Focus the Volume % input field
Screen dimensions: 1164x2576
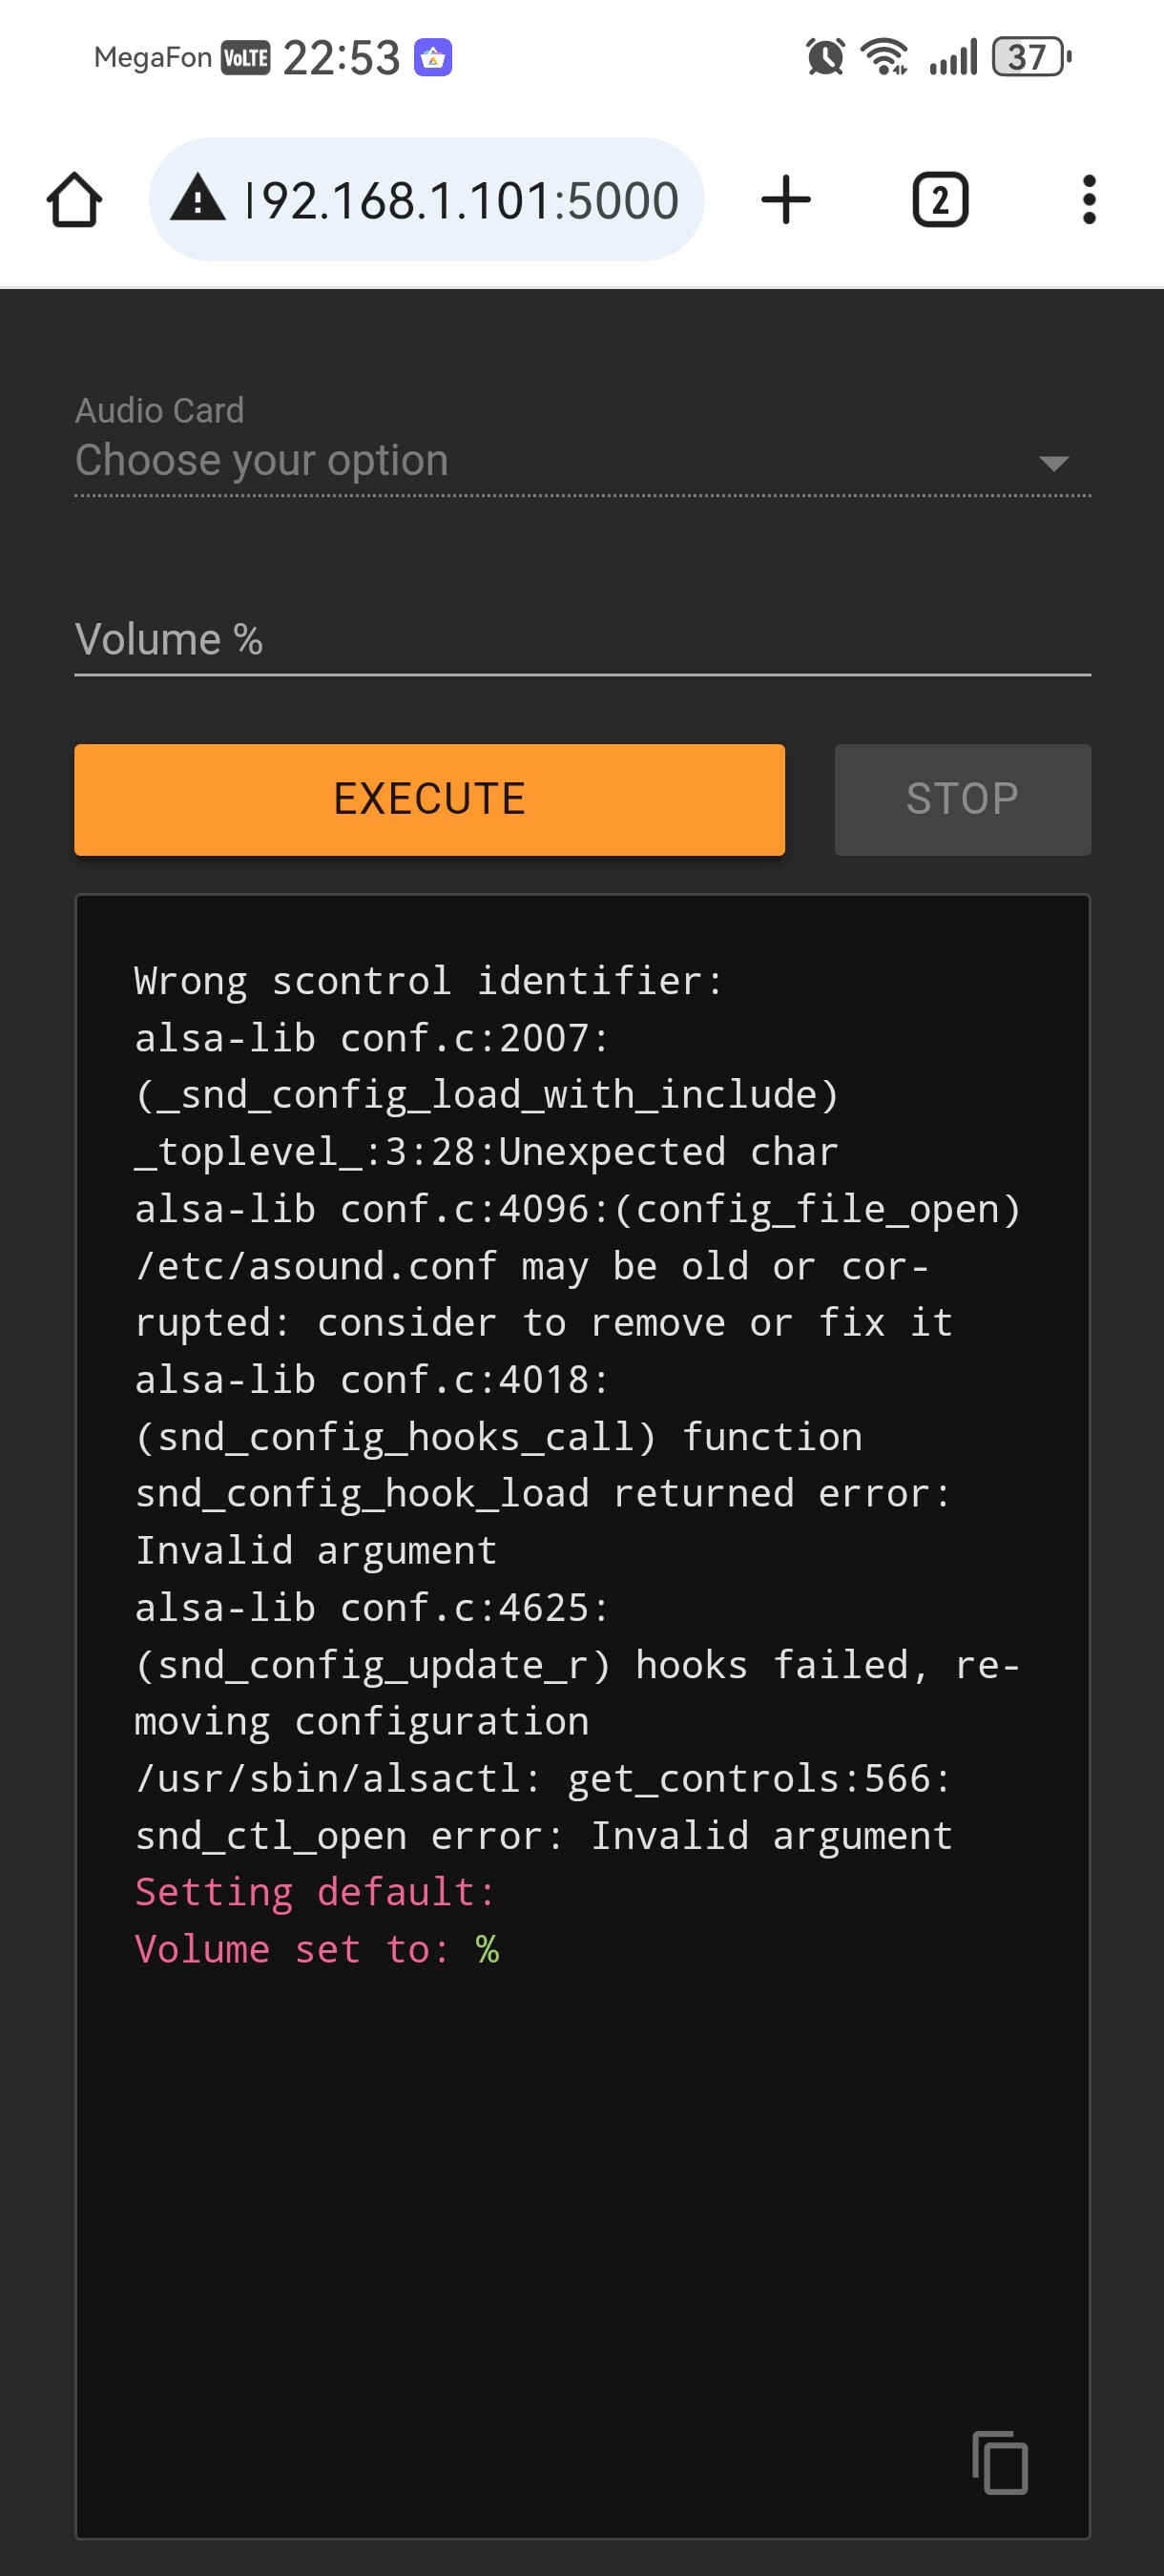point(582,640)
